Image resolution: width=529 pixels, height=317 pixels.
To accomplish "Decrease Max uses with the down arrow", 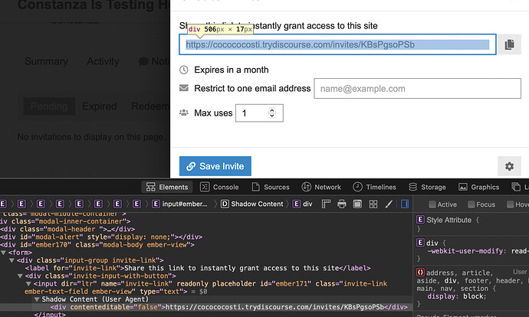I will click(x=272, y=116).
